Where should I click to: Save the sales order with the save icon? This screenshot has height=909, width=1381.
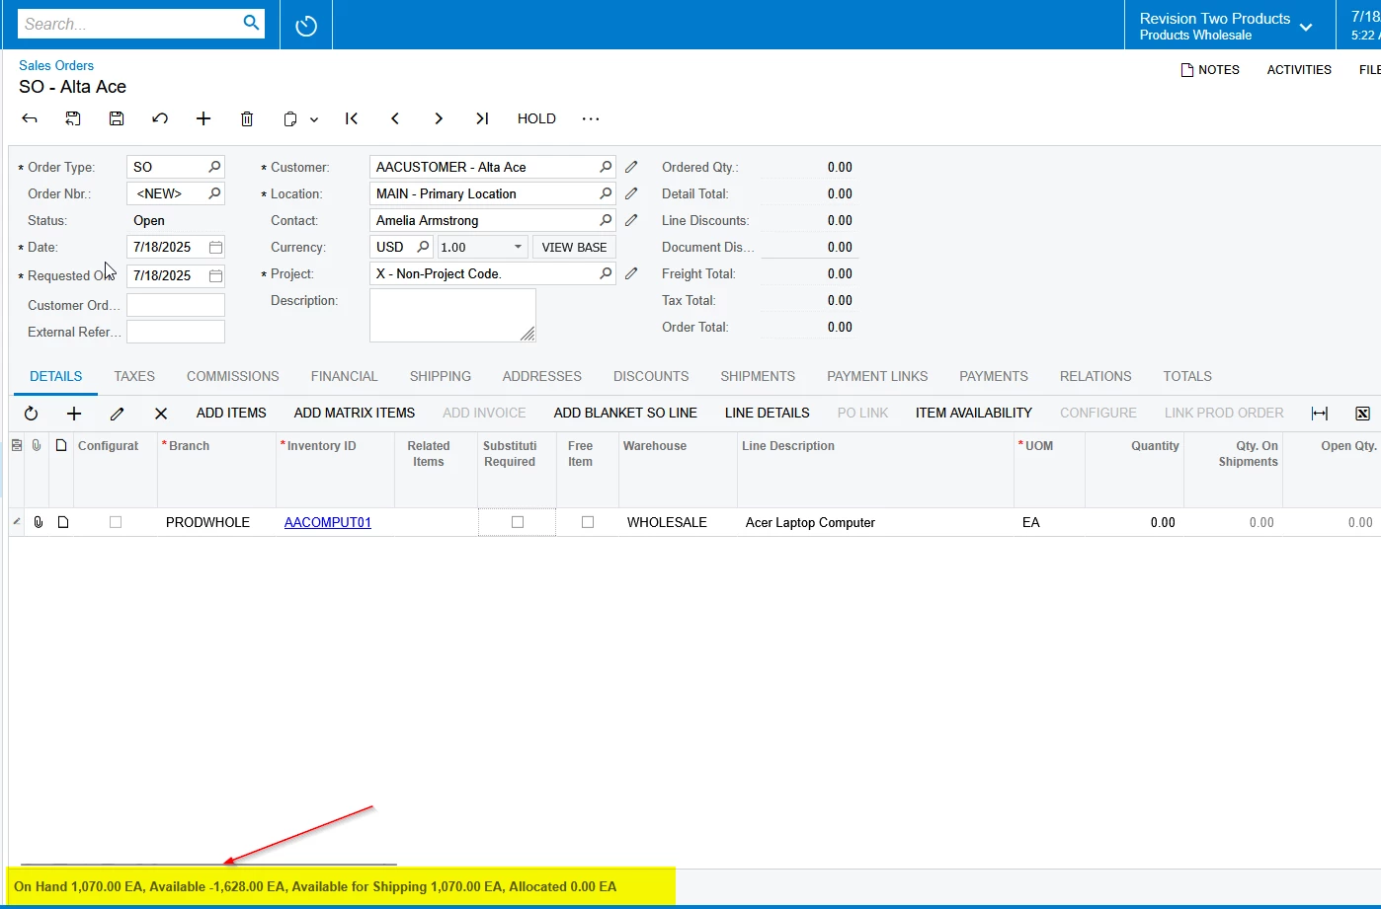click(116, 117)
